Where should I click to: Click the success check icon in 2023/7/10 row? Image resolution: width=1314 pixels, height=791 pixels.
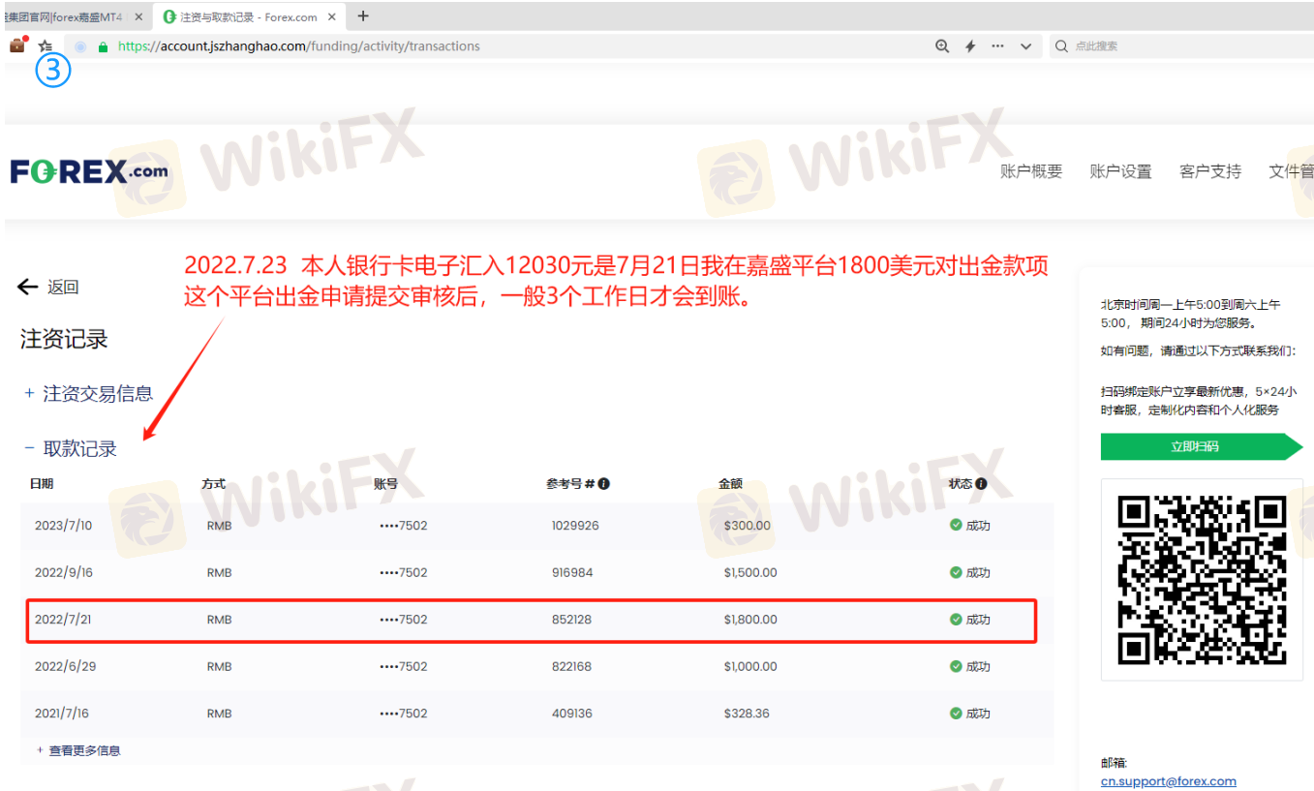(x=956, y=526)
